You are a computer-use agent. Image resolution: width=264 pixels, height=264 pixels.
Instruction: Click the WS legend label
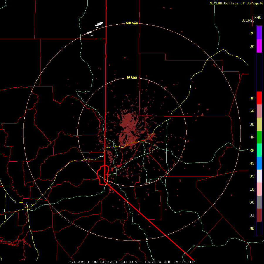(252, 163)
